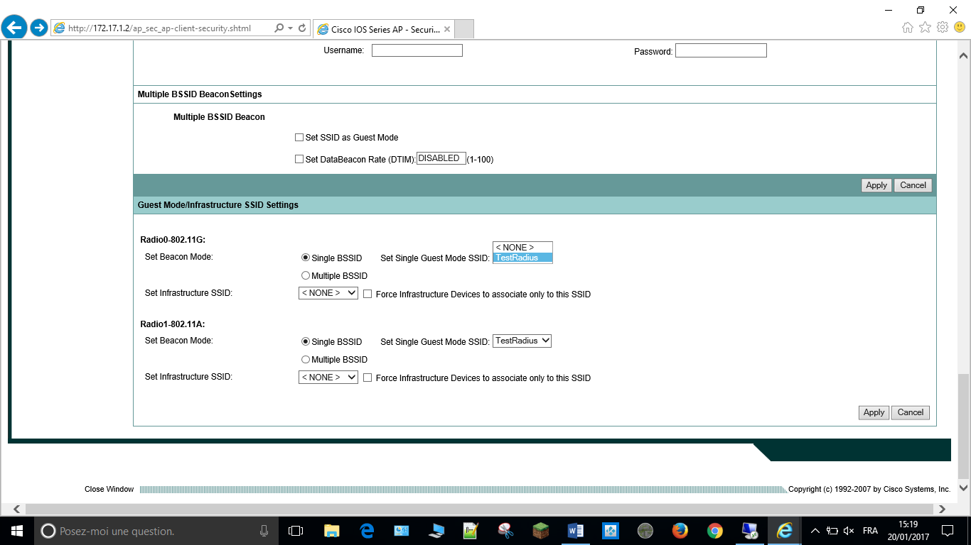Open the browser tools gear icon
The image size is (971, 545).
pos(943,28)
